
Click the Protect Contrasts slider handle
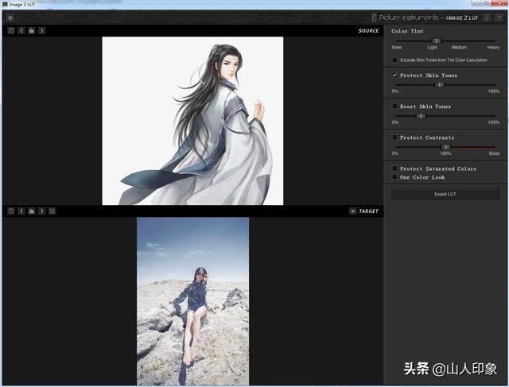point(446,147)
